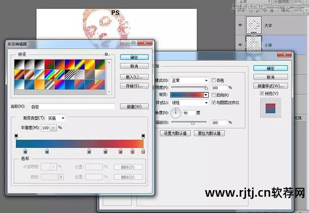The image size is (309, 213).
Task: Select the violet-to-orange gradient preset
Action: (60, 64)
